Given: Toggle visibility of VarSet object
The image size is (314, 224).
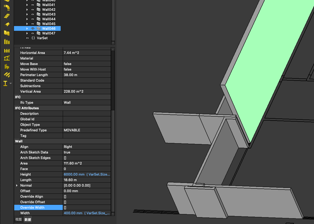Looking at the screenshot, I should (27, 38).
